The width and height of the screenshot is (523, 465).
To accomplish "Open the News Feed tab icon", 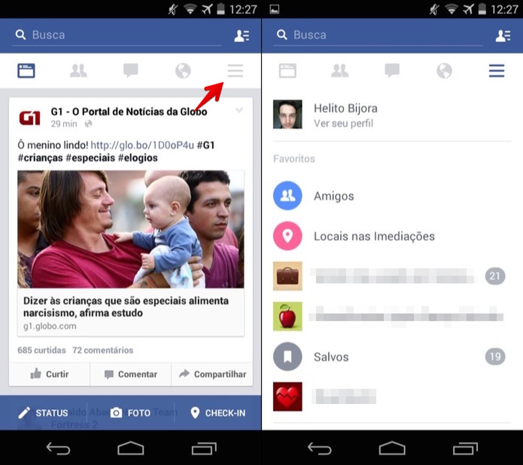I will (26, 70).
